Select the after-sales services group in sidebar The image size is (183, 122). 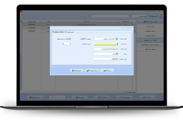coord(149,40)
